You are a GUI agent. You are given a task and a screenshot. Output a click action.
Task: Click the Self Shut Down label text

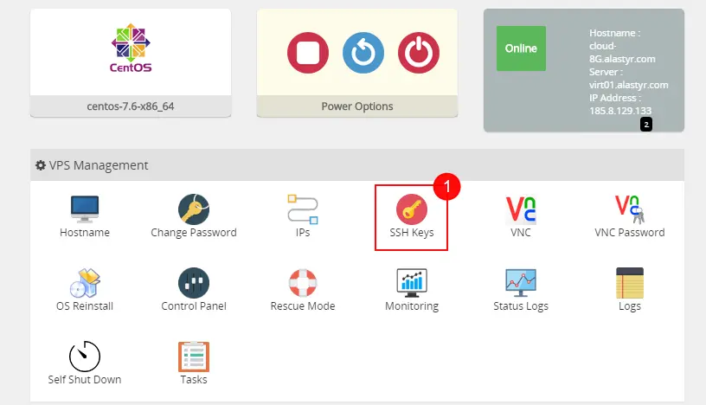click(x=85, y=379)
